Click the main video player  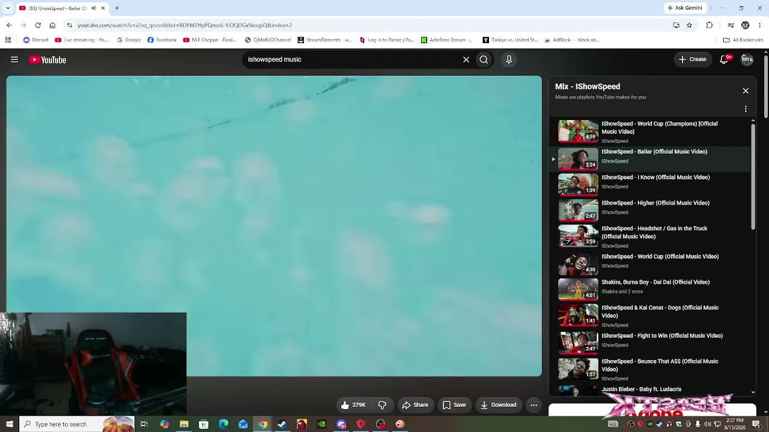pos(274,226)
